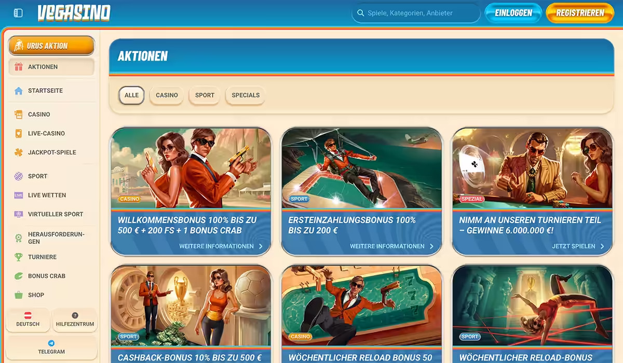Click the house icon for Startseite
Screen dimensions: 623x363
[x=19, y=91]
